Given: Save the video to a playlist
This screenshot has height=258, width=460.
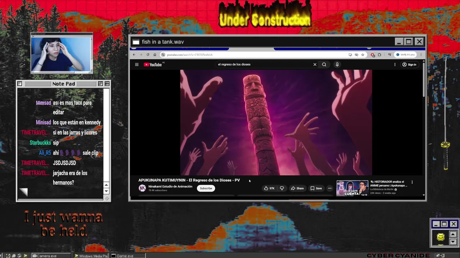Looking at the screenshot, I should (x=316, y=188).
